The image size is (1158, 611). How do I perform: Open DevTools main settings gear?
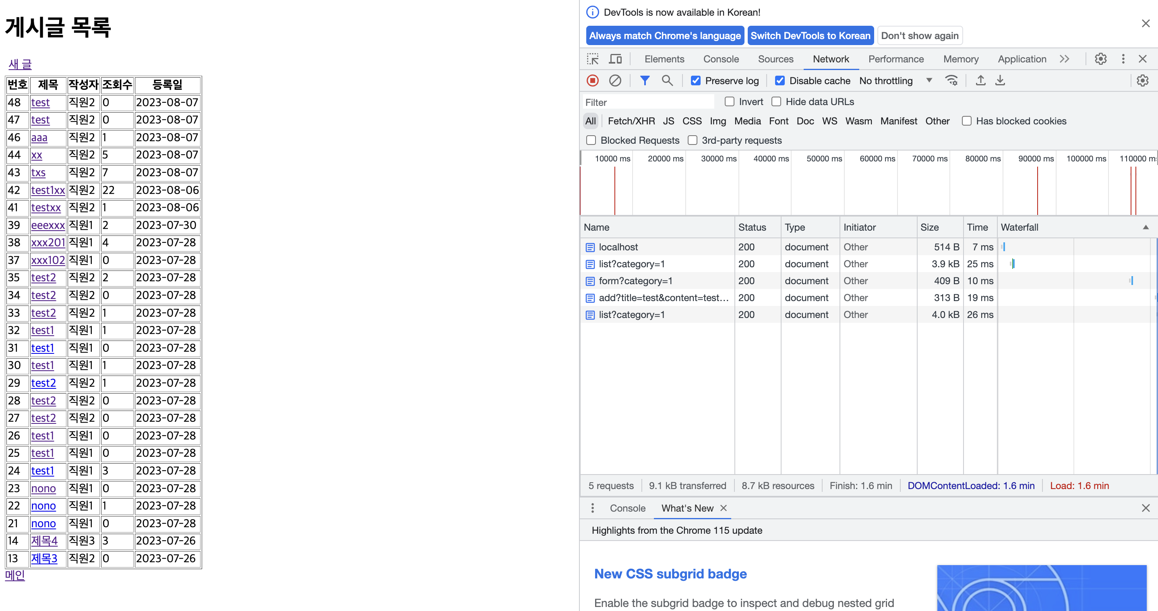coord(1100,59)
